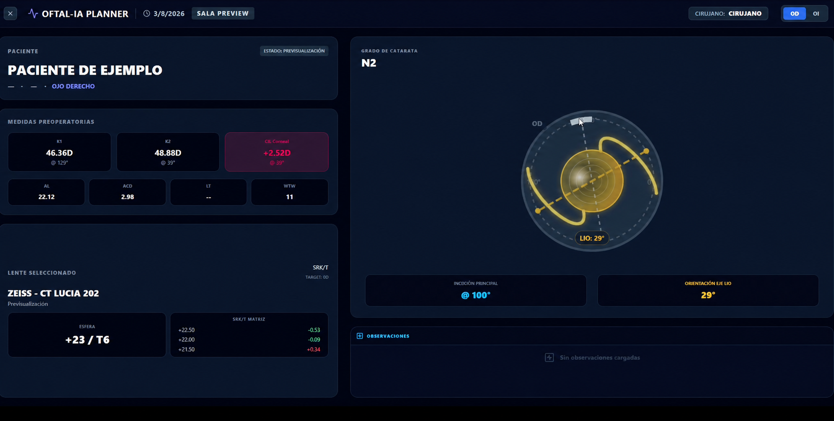This screenshot has width=834, height=421.
Task: Click the golden lens optic center
Action: point(592,181)
